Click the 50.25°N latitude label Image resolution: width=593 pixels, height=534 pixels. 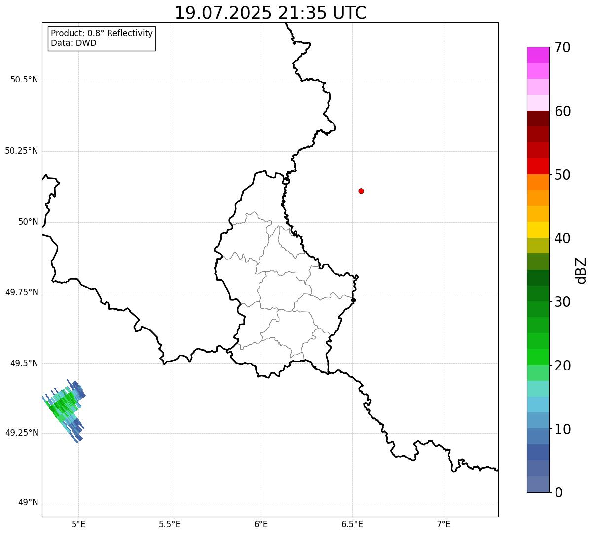pyautogui.click(x=22, y=151)
